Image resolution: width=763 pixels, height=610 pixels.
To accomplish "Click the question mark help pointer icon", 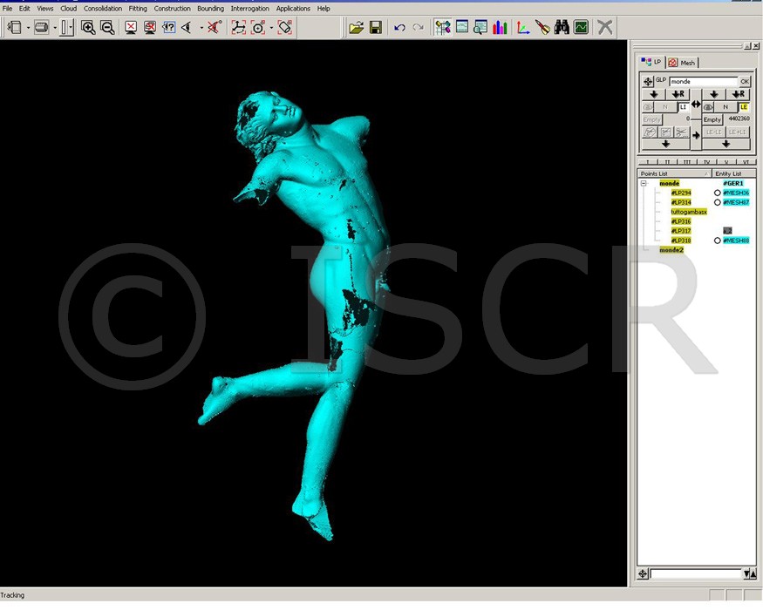I will (x=169, y=27).
